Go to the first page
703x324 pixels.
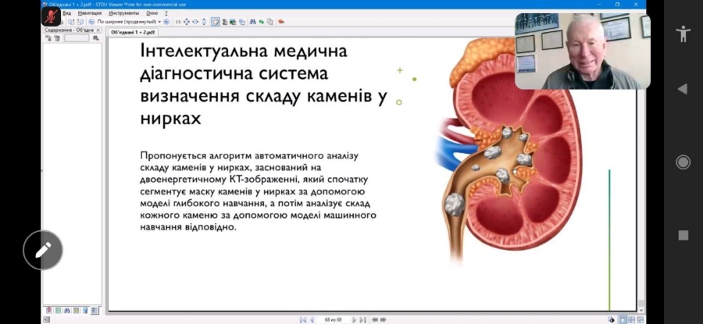(302, 319)
